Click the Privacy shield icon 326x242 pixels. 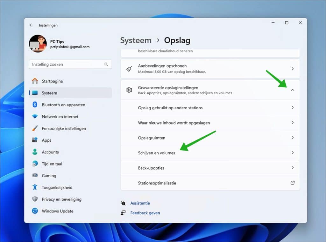coord(35,199)
